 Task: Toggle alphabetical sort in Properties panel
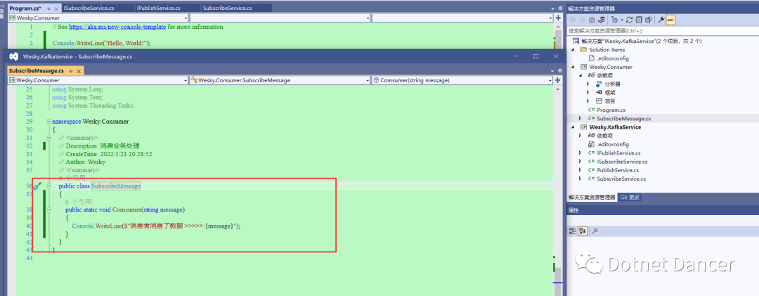point(583,231)
